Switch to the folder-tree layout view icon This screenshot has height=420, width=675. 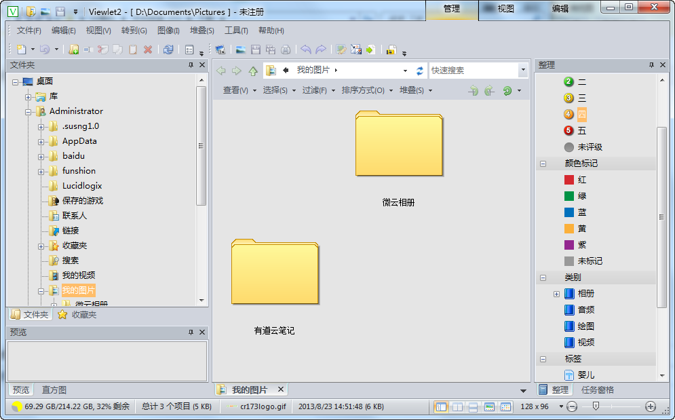(x=441, y=406)
